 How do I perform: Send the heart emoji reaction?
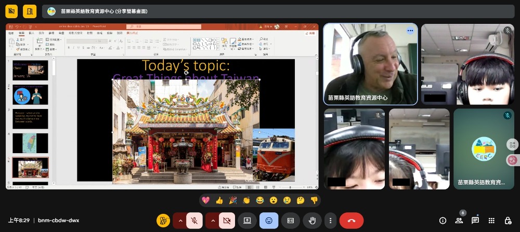(205, 200)
